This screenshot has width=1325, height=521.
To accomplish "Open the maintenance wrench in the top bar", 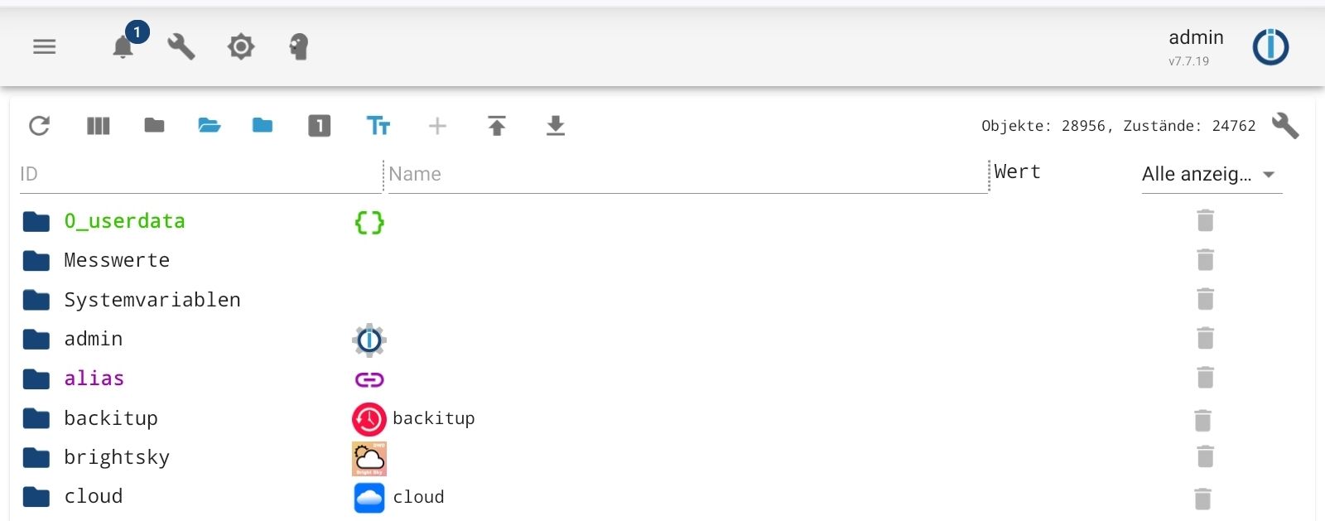I will coord(181,47).
